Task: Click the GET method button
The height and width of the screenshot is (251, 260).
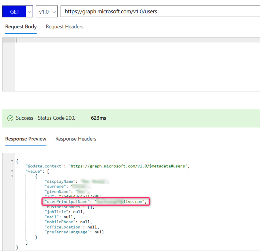Action: coord(14,12)
